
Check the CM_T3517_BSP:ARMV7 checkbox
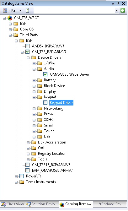click(27, 165)
